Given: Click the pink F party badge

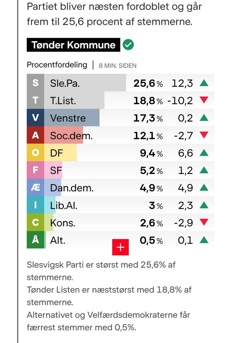Looking at the screenshot, I should click(35, 170).
